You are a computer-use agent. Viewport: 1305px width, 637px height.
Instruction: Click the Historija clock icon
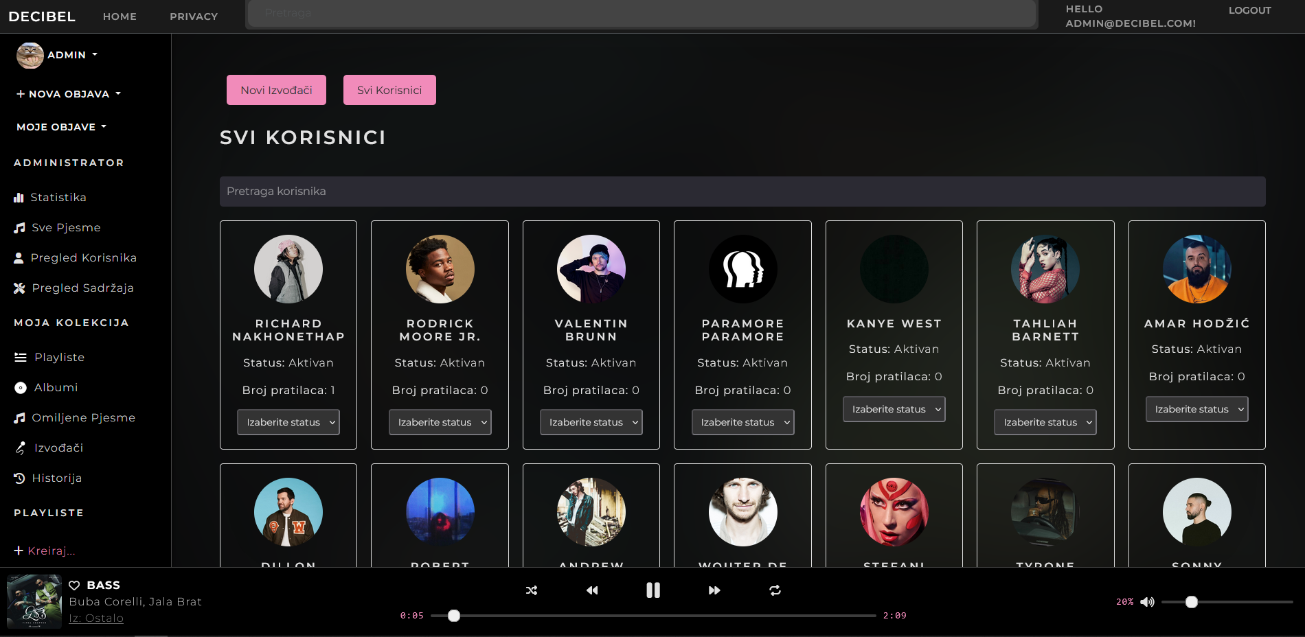point(19,478)
